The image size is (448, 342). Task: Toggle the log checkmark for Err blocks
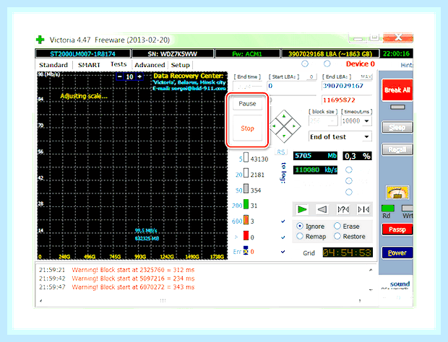coord(283,252)
